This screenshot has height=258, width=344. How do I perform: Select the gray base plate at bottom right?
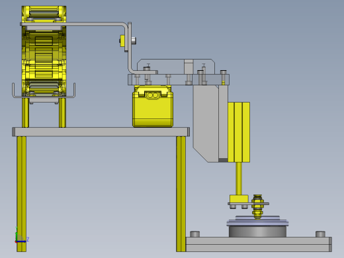(259, 244)
